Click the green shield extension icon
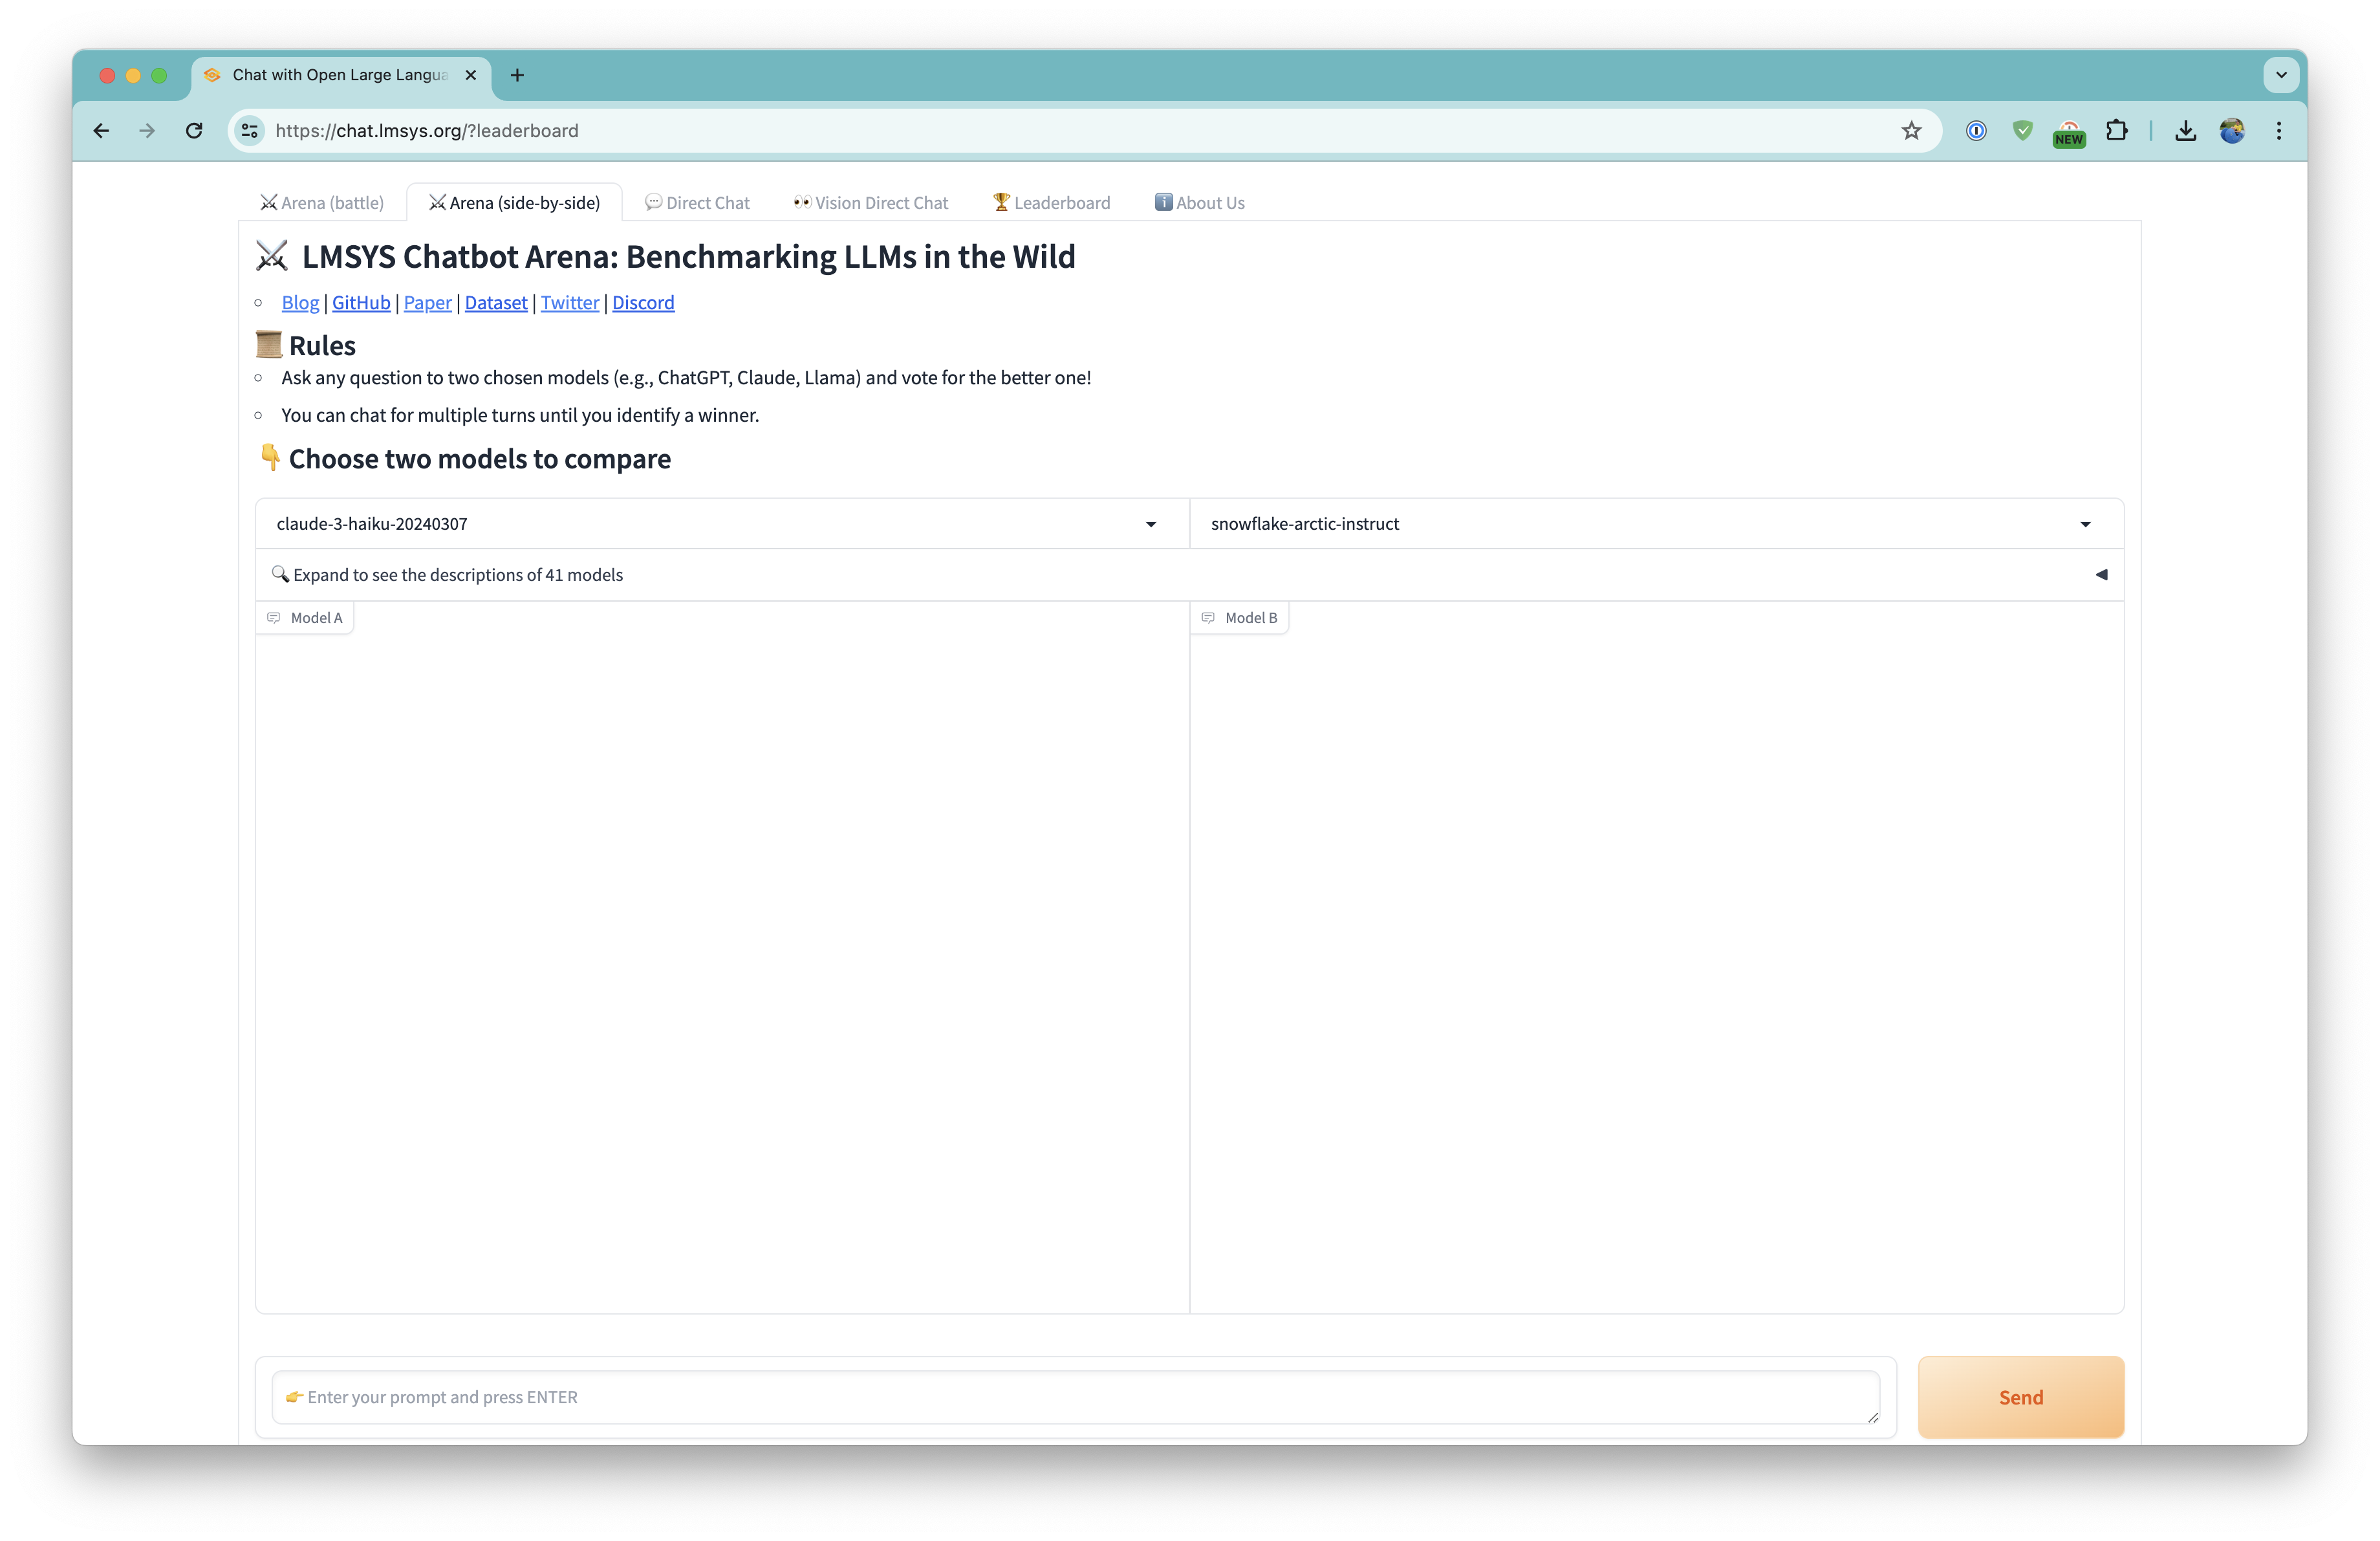 tap(2022, 131)
